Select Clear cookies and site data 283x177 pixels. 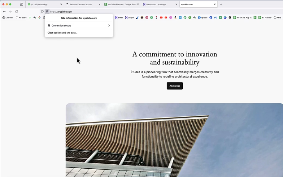(63, 33)
